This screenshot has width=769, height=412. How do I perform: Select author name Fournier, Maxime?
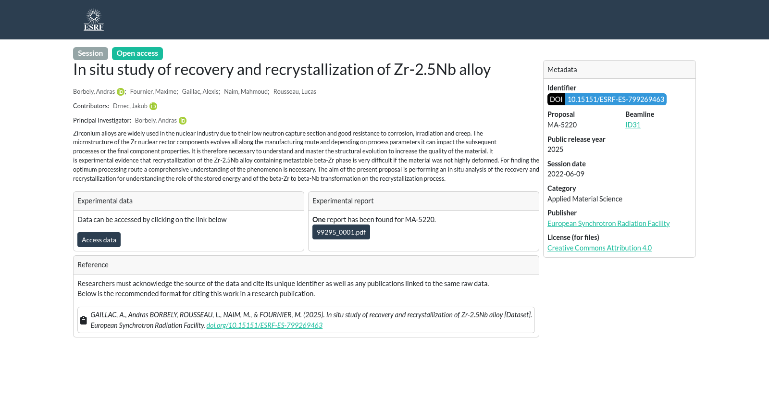[153, 92]
